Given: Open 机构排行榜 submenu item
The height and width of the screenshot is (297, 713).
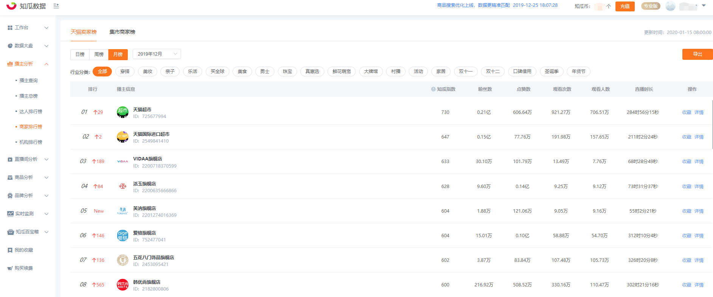Looking at the screenshot, I should (31, 142).
